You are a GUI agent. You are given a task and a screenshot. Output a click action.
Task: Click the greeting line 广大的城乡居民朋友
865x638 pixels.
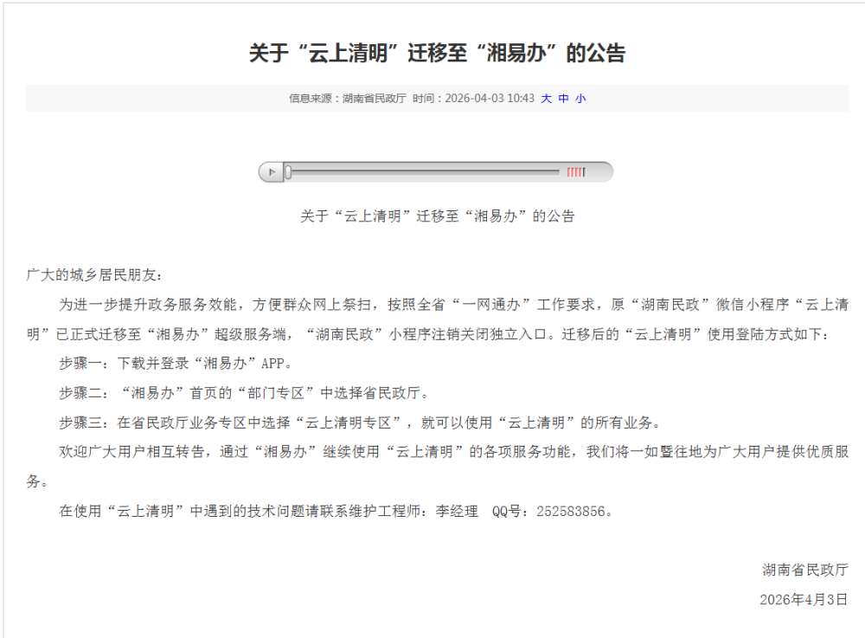point(94,274)
